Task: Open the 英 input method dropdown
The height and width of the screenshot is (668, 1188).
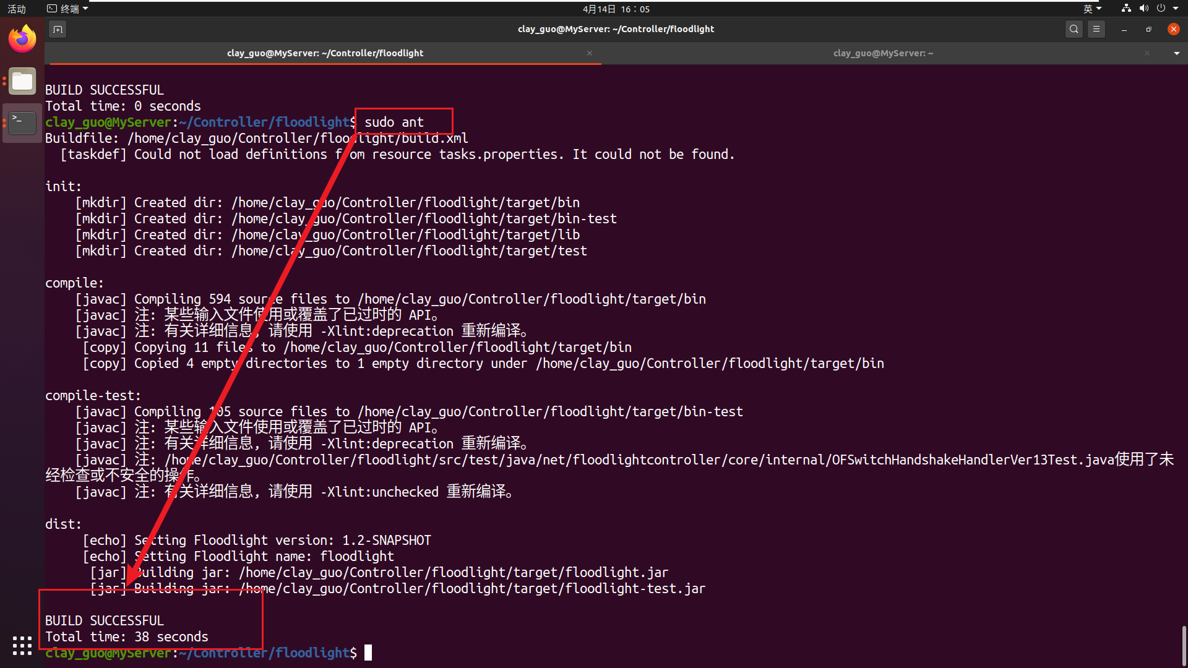Action: coord(1093,9)
